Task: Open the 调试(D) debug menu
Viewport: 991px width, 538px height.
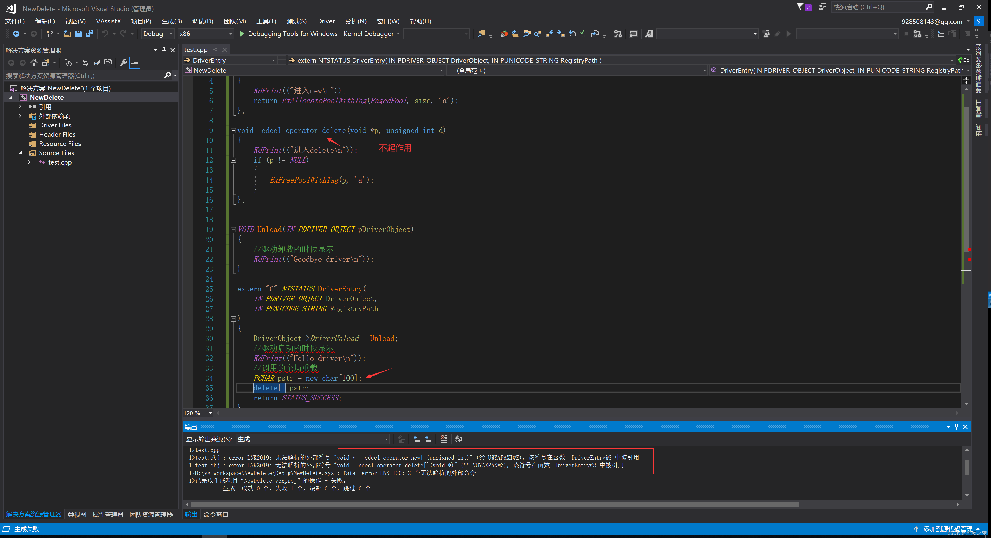Action: click(203, 22)
